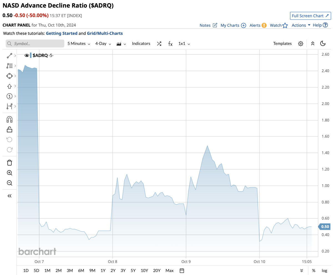Select the trend line drawing tool
Viewport: 333px width, 275px height.
(9, 56)
